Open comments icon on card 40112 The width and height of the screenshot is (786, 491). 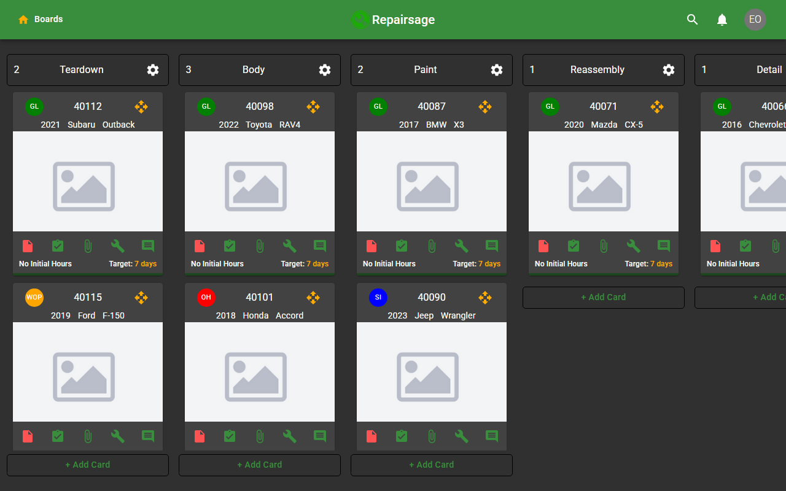click(148, 246)
